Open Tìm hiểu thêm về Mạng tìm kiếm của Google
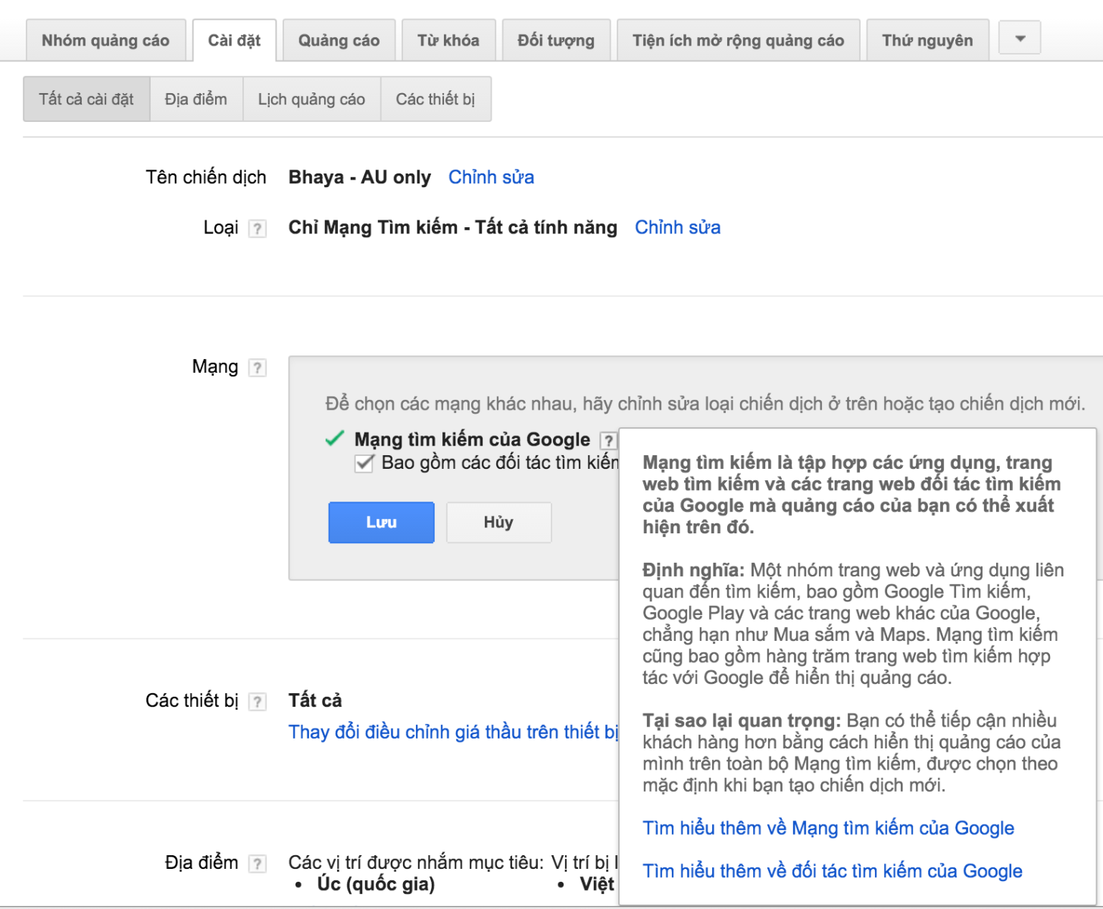Image resolution: width=1103 pixels, height=909 pixels. [x=828, y=828]
